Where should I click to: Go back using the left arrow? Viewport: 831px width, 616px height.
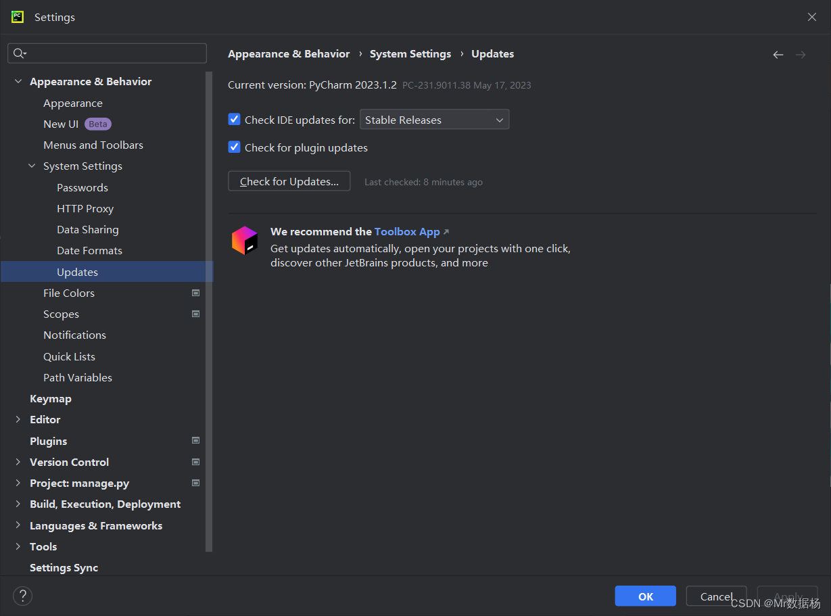(x=778, y=55)
